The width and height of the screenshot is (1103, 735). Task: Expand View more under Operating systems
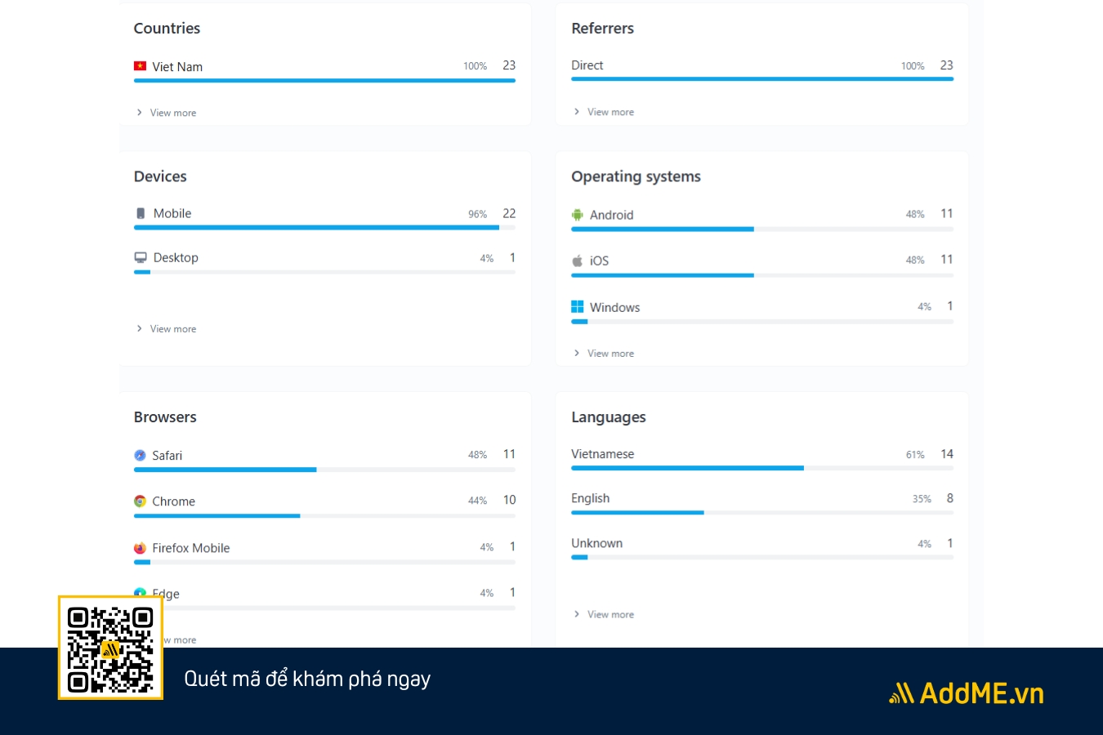pyautogui.click(x=604, y=354)
